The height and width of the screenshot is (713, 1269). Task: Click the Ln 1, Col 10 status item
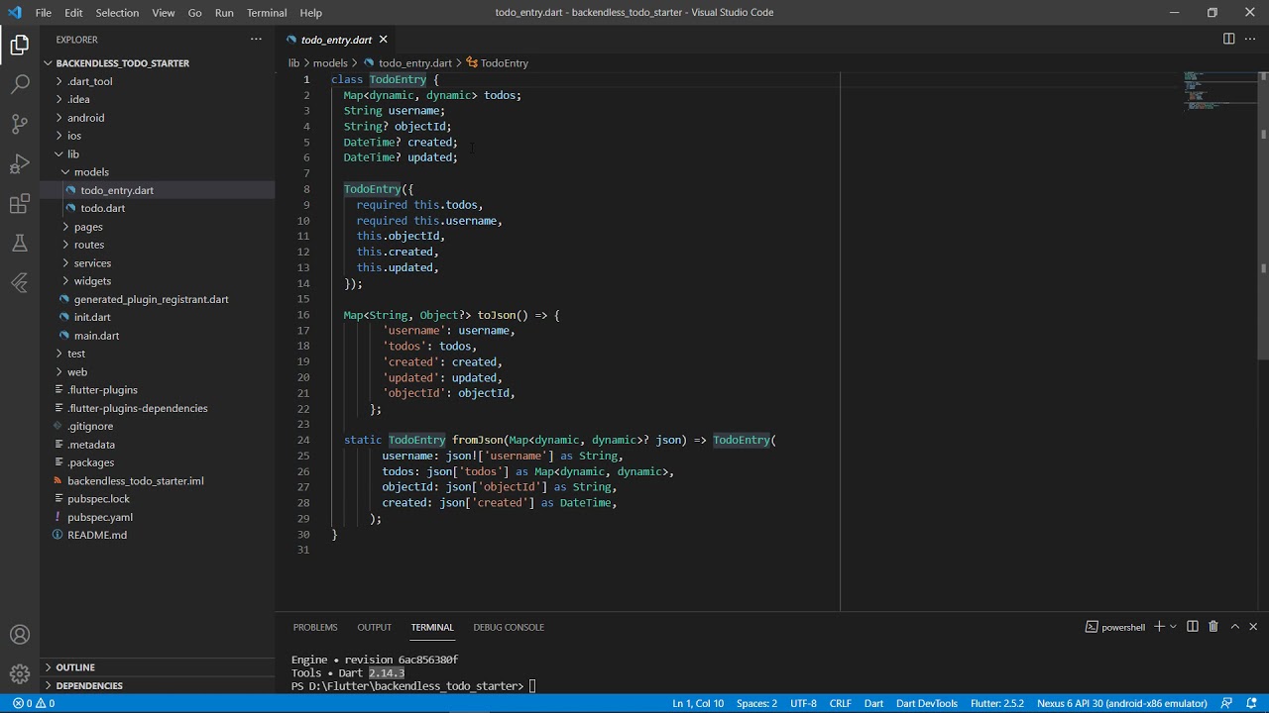698,703
